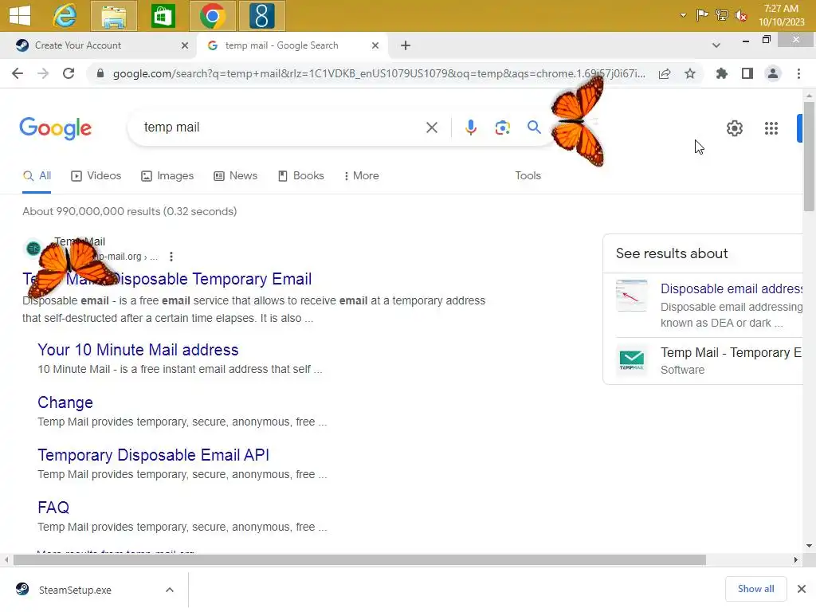Open the downloaded SteamSetup.exe file
The image size is (816, 612).
coord(75,590)
